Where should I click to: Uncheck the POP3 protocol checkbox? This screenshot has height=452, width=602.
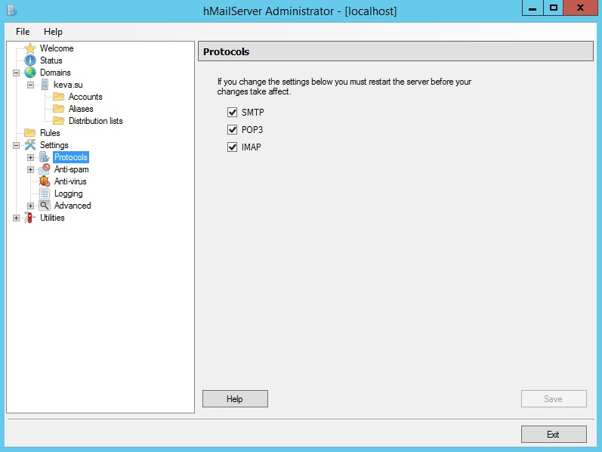[233, 129]
